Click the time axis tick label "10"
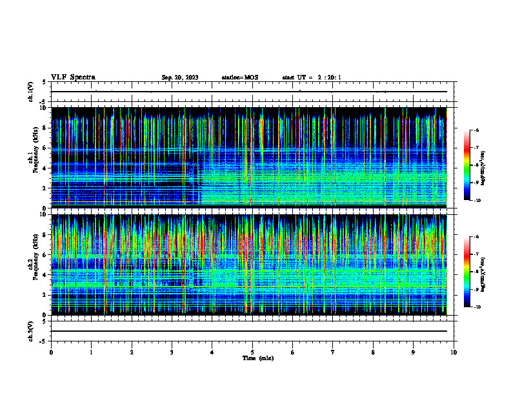The height and width of the screenshot is (395, 511). pyautogui.click(x=454, y=352)
